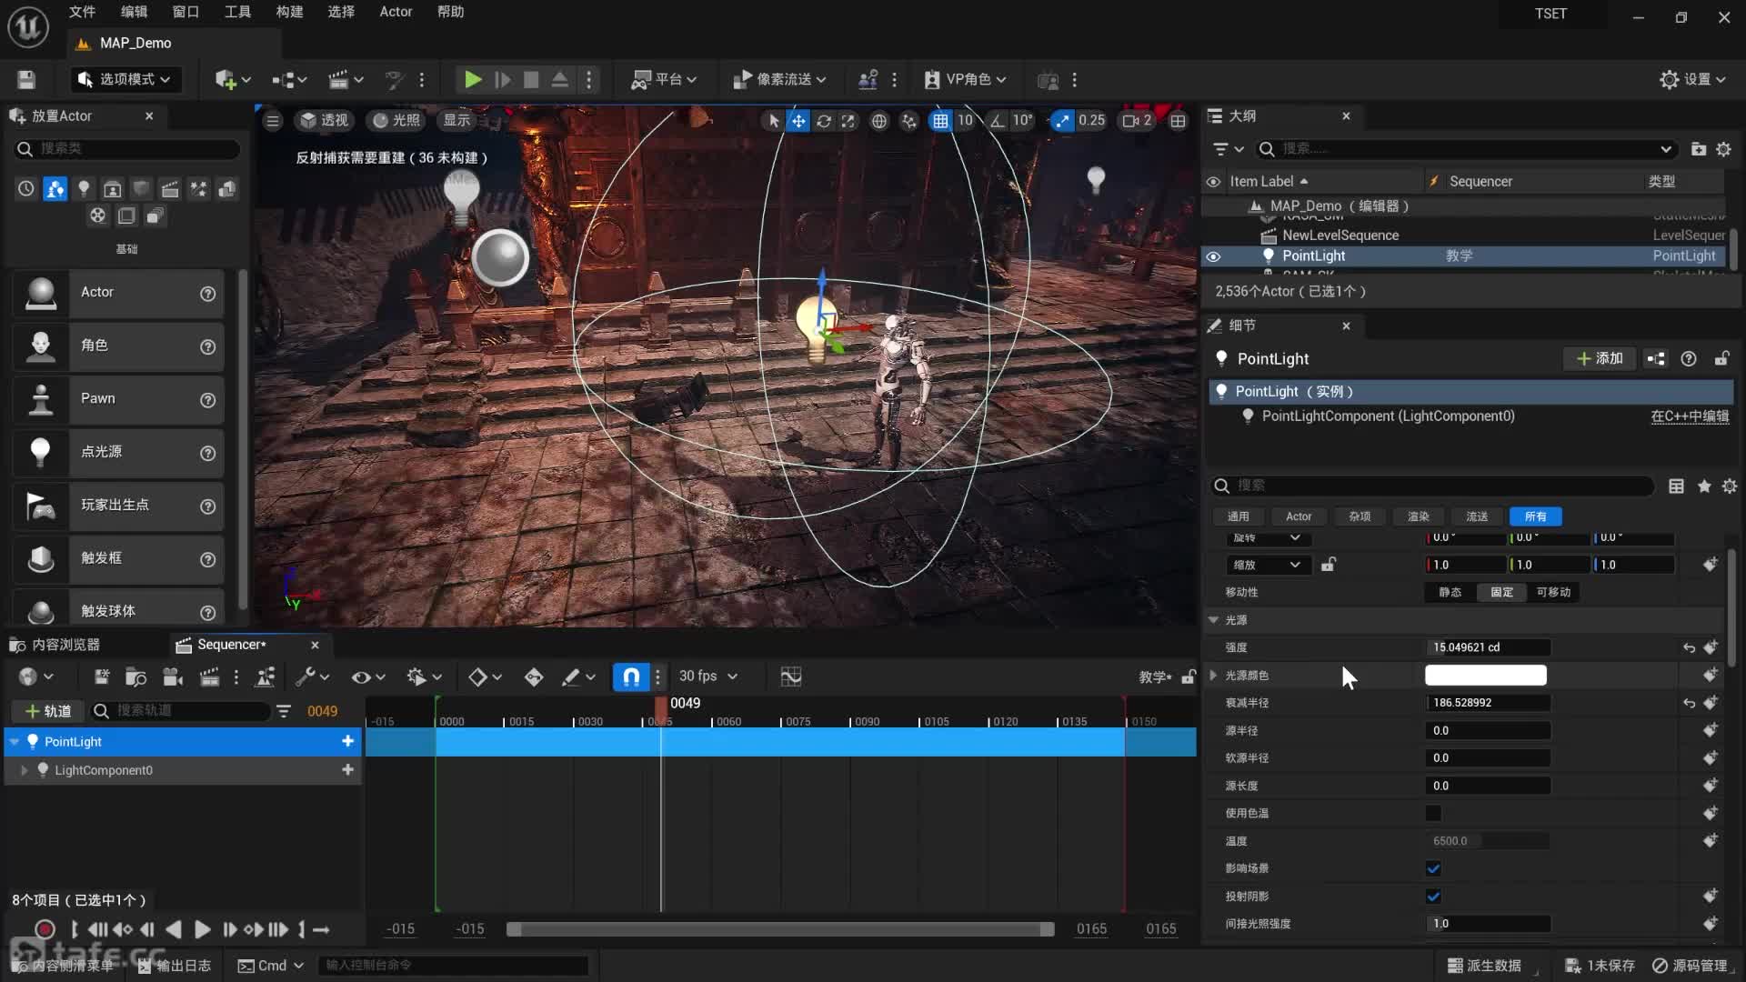The image size is (1746, 982).
Task: Open the 编辑 menu
Action: [134, 12]
